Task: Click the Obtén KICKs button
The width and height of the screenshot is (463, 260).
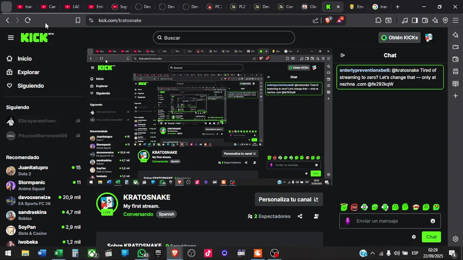Action: pos(400,38)
